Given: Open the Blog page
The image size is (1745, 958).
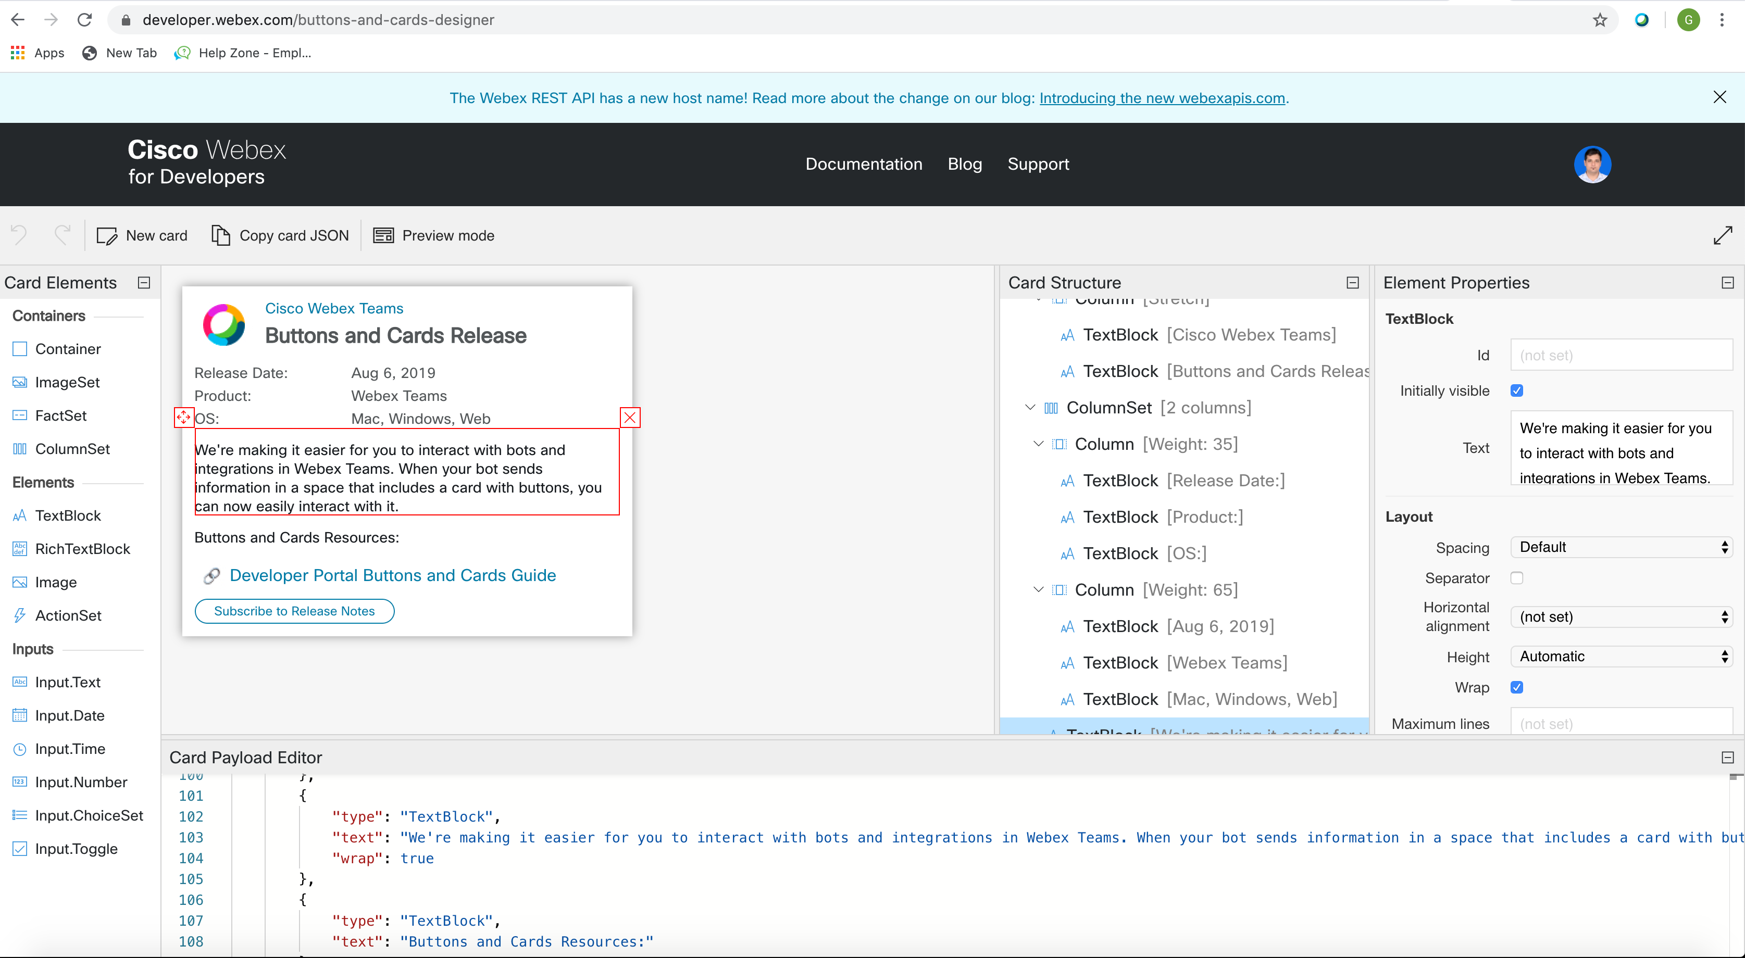Looking at the screenshot, I should pyautogui.click(x=965, y=164).
